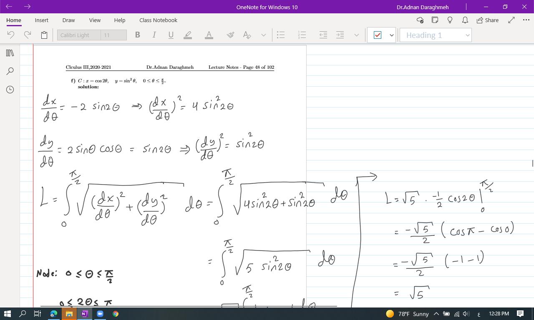The image size is (534, 320).
Task: Open the tags dropdown arrow
Action: click(x=391, y=35)
